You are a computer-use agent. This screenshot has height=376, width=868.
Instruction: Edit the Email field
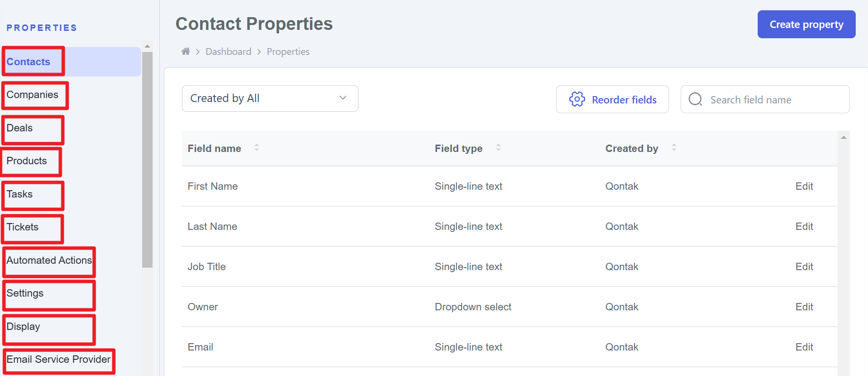[804, 347]
